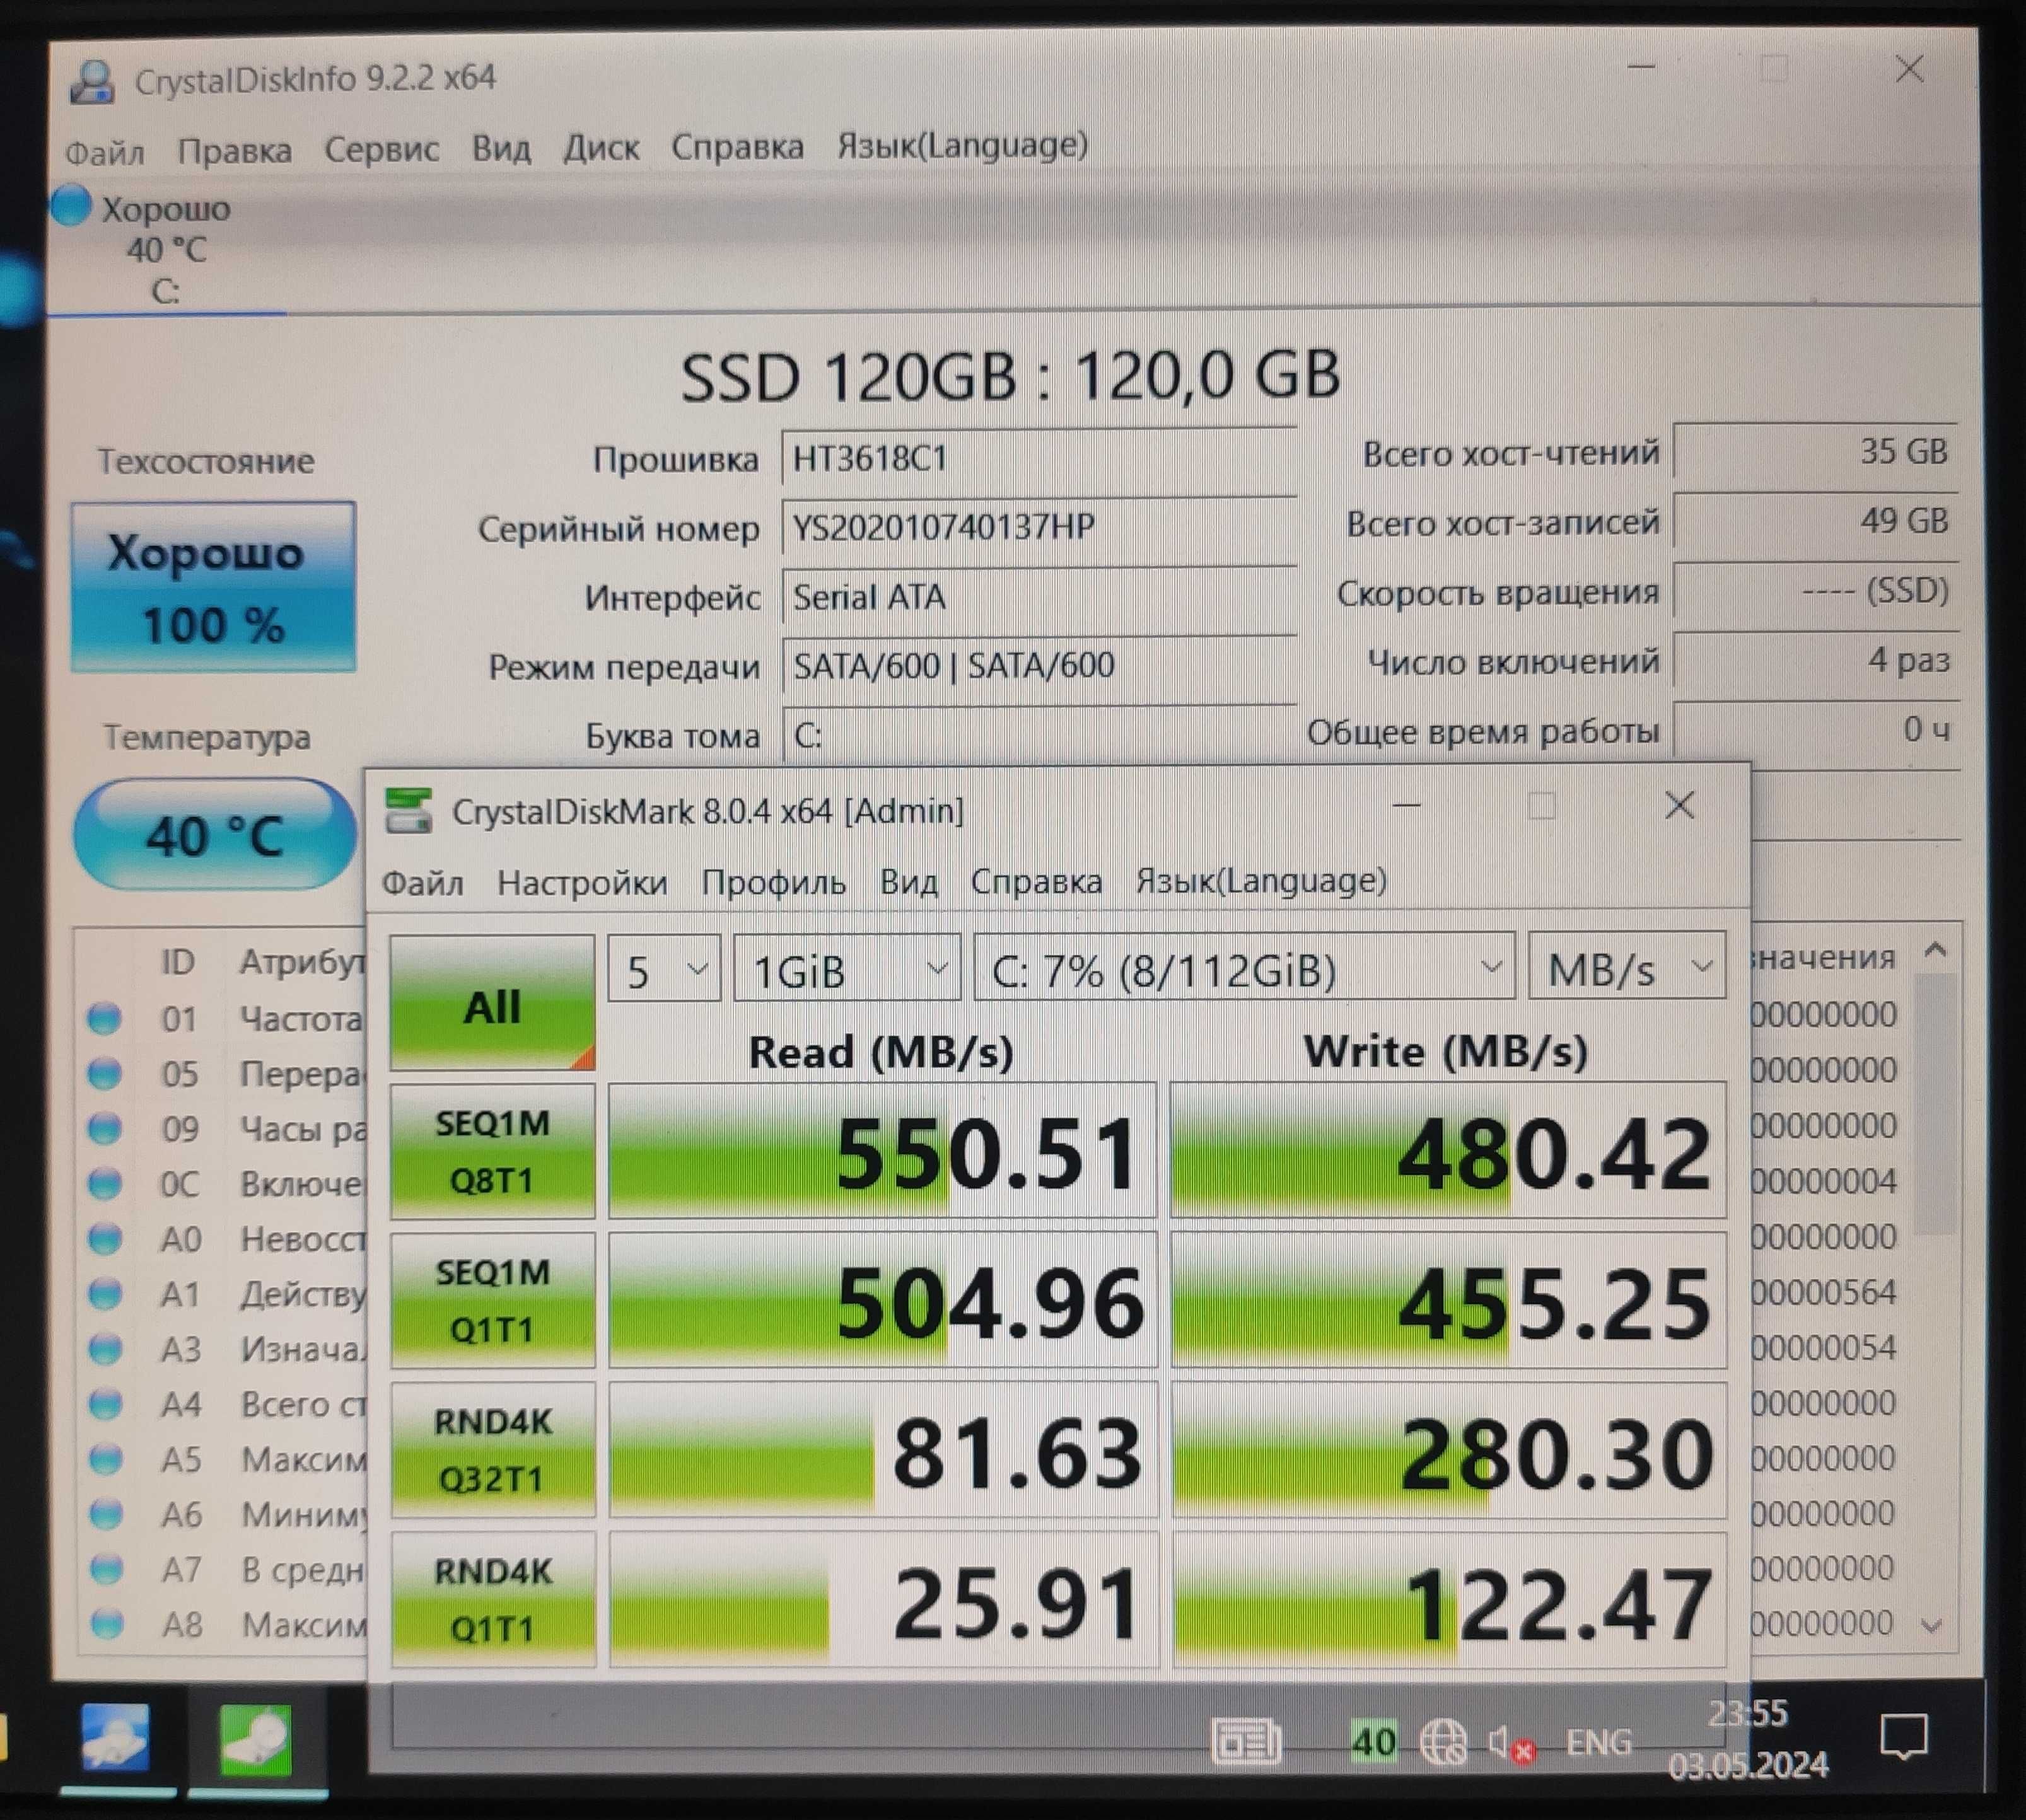This screenshot has width=2026, height=1820.
Task: Minimize the CrystalDiskMark window
Action: pos(1407,806)
